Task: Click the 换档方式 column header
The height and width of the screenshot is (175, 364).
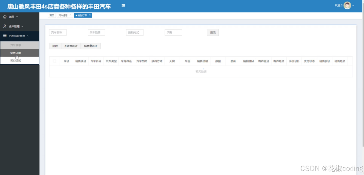Action: tap(157, 61)
